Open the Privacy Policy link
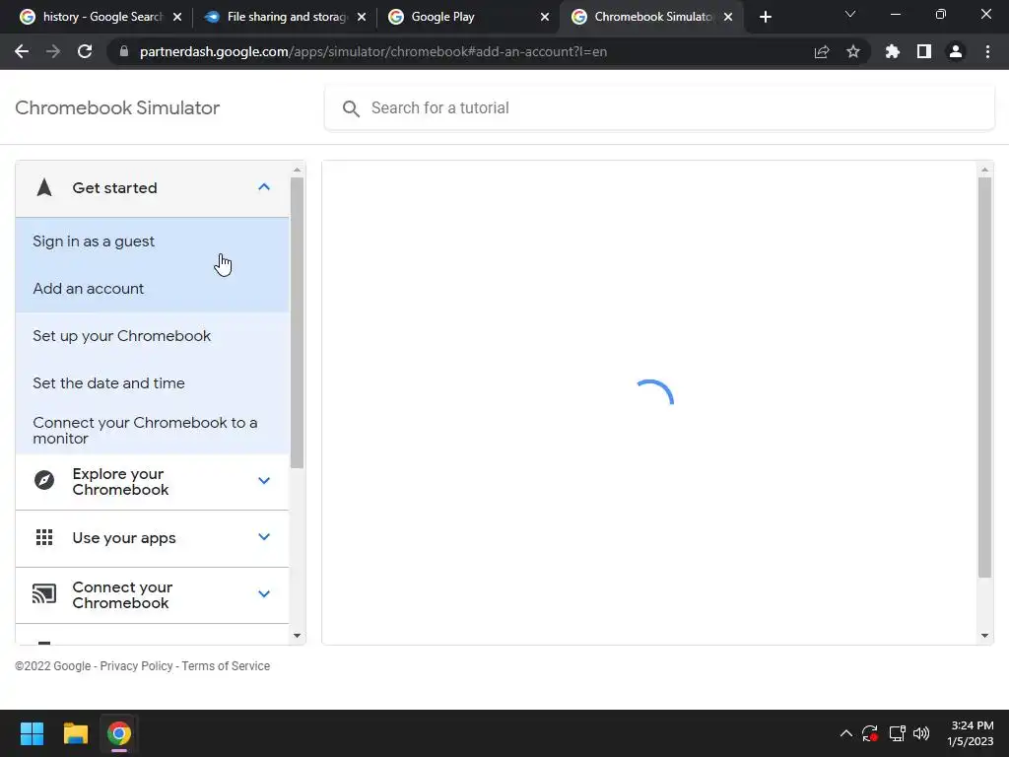1009x757 pixels. coord(136,666)
